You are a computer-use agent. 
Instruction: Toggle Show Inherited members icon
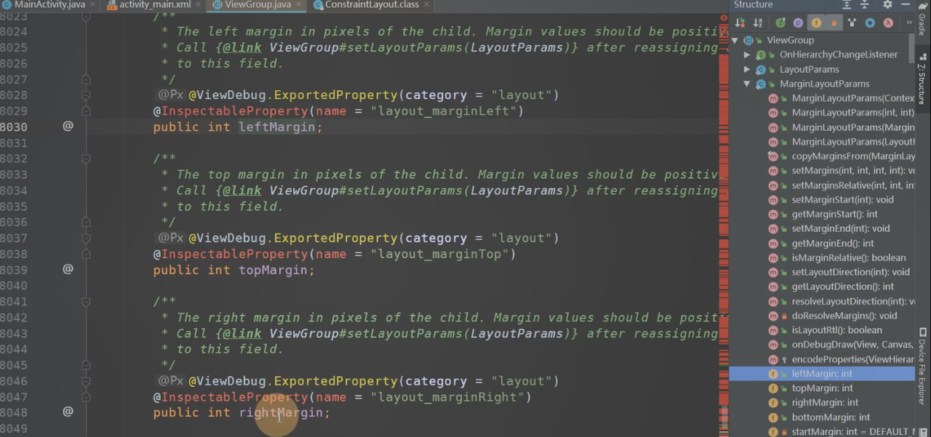[780, 23]
